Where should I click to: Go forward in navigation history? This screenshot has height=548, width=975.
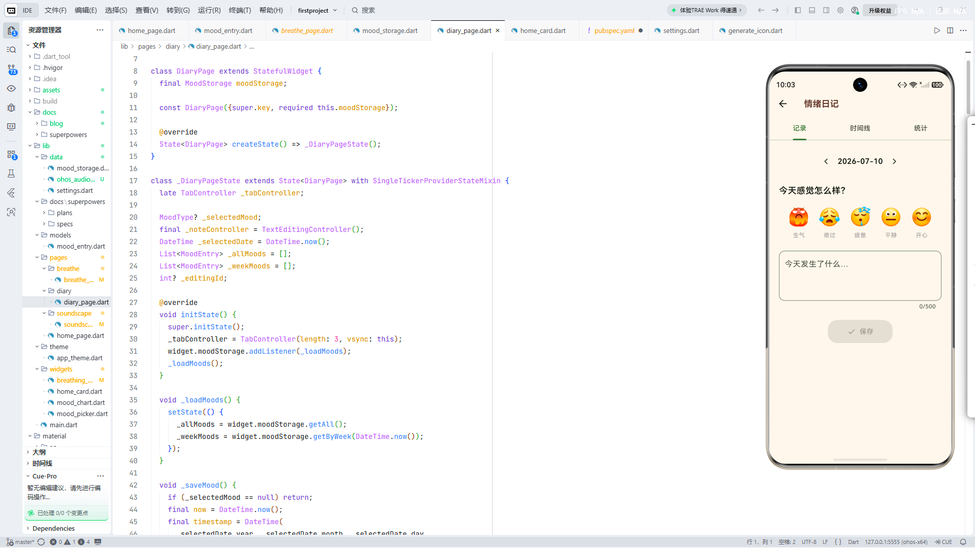point(775,10)
